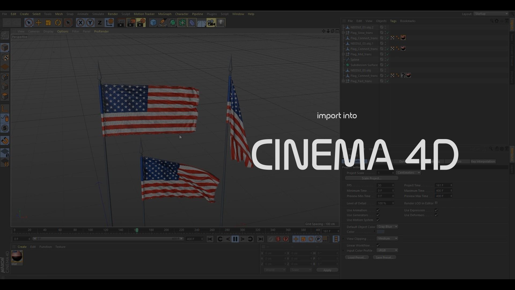Expand the Flag_Mid_trans object
Viewport: 515px width, 290px height.
click(x=343, y=54)
